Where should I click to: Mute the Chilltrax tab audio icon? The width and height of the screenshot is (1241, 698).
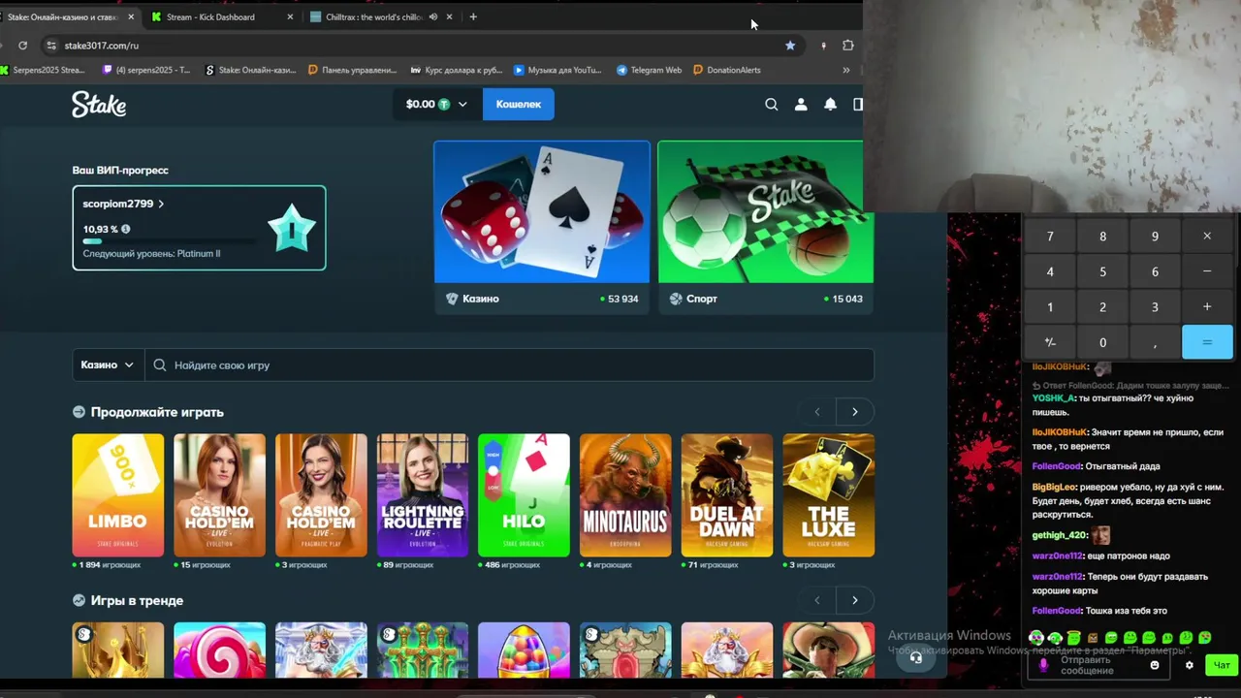click(433, 16)
